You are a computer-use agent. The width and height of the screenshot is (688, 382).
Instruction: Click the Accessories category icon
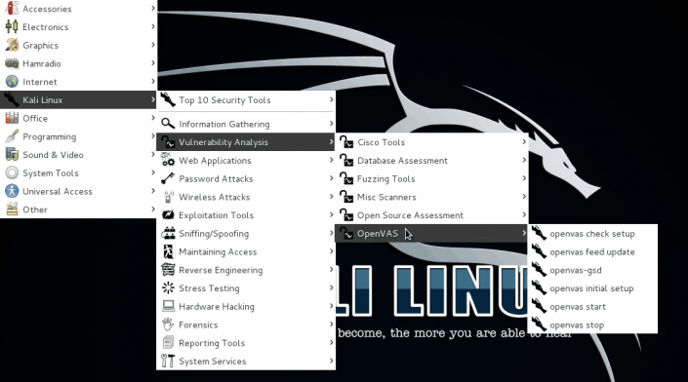[x=12, y=9]
